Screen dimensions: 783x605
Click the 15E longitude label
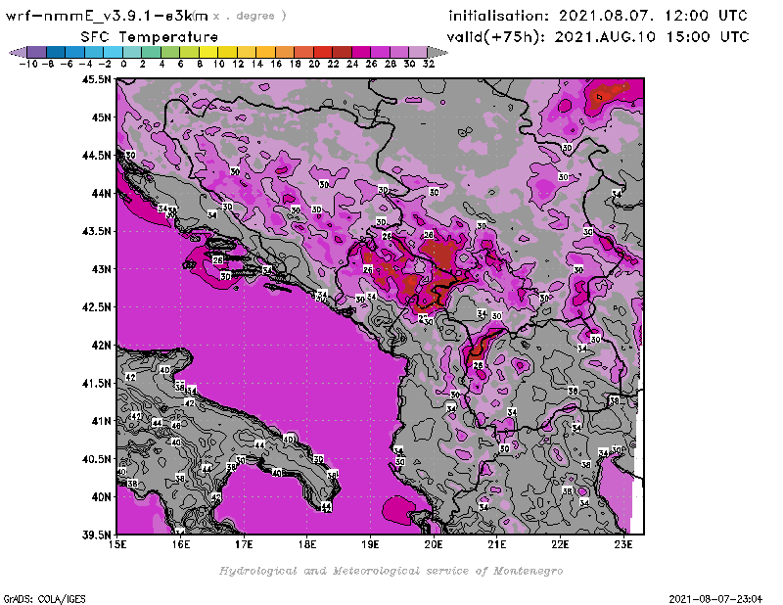tap(117, 544)
